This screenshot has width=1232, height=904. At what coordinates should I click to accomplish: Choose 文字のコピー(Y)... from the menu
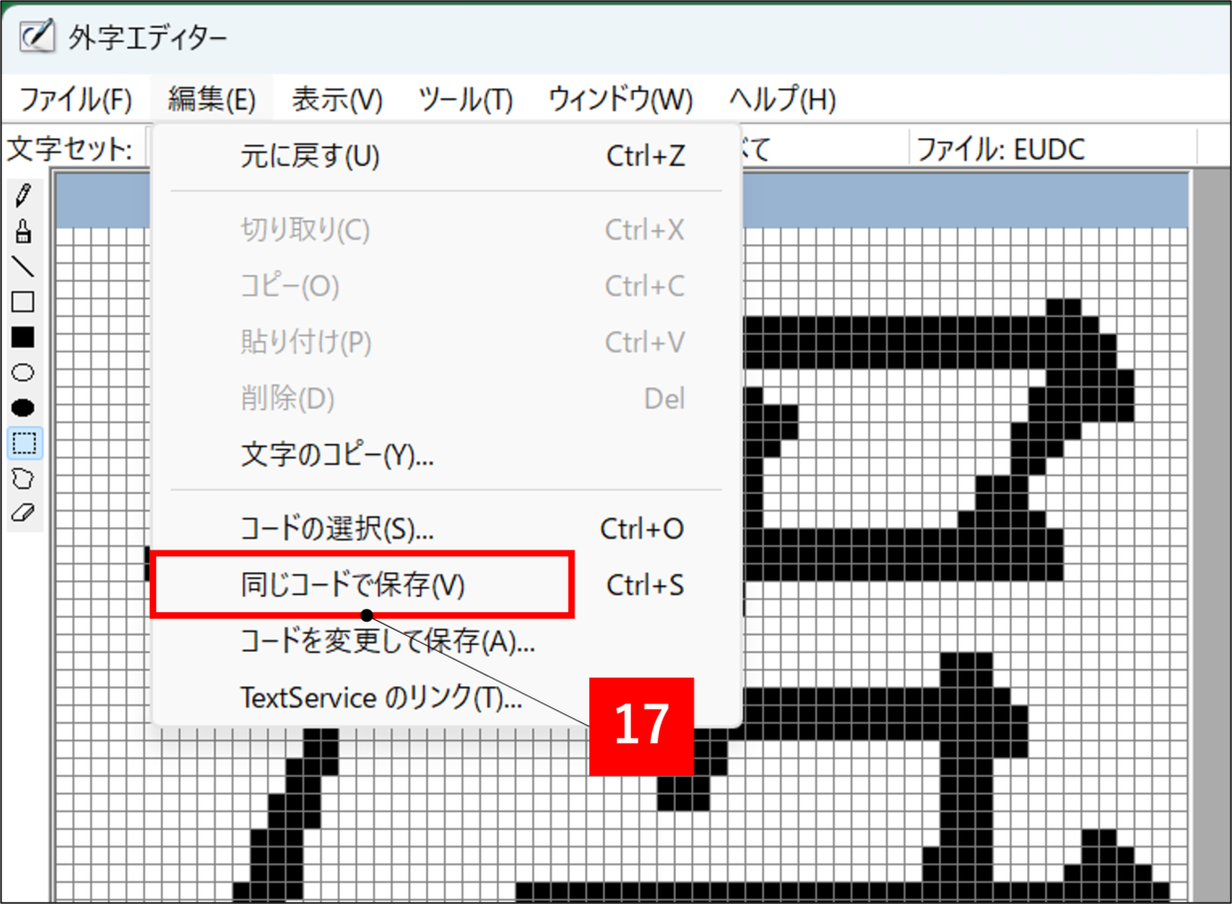coord(447,456)
